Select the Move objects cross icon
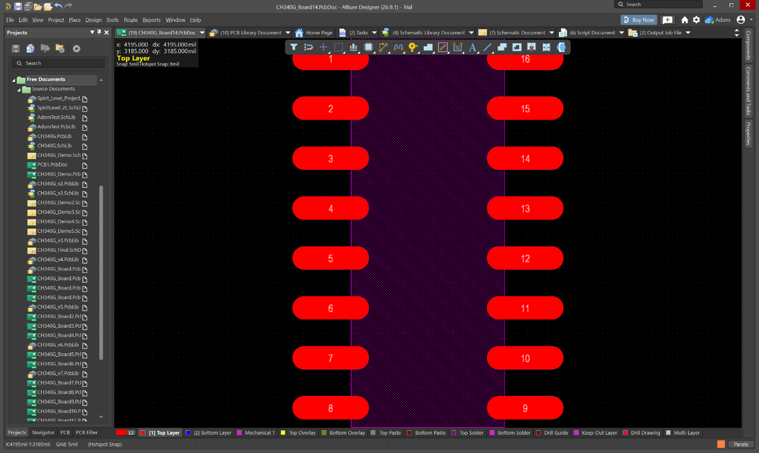Viewport: 759px width, 453px height. 324,47
